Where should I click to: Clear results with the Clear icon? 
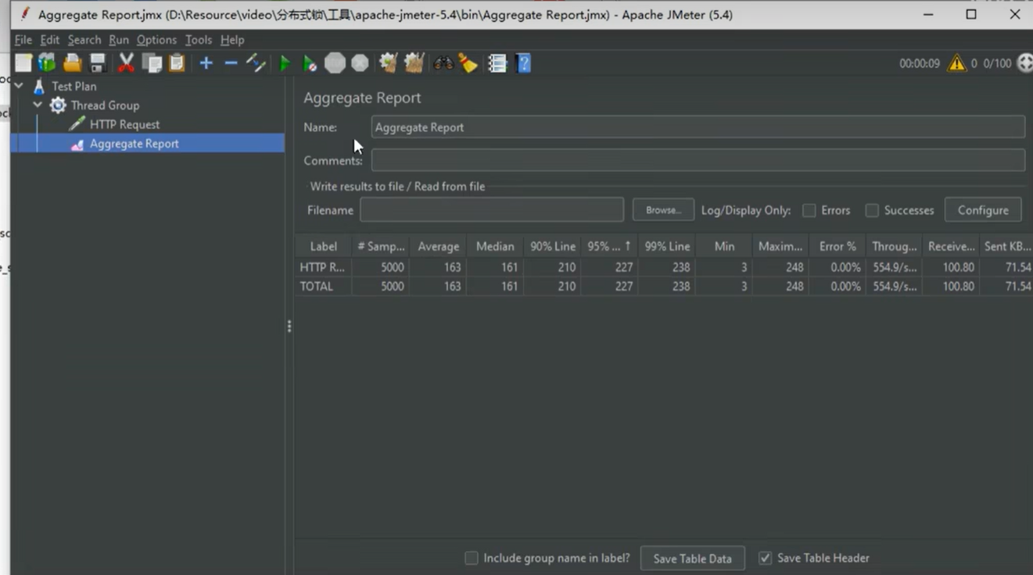click(x=388, y=63)
